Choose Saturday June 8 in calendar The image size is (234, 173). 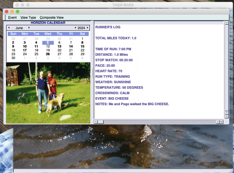[x=82, y=42]
